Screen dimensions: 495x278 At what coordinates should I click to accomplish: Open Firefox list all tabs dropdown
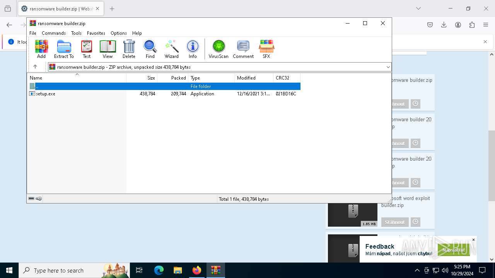pos(418,8)
